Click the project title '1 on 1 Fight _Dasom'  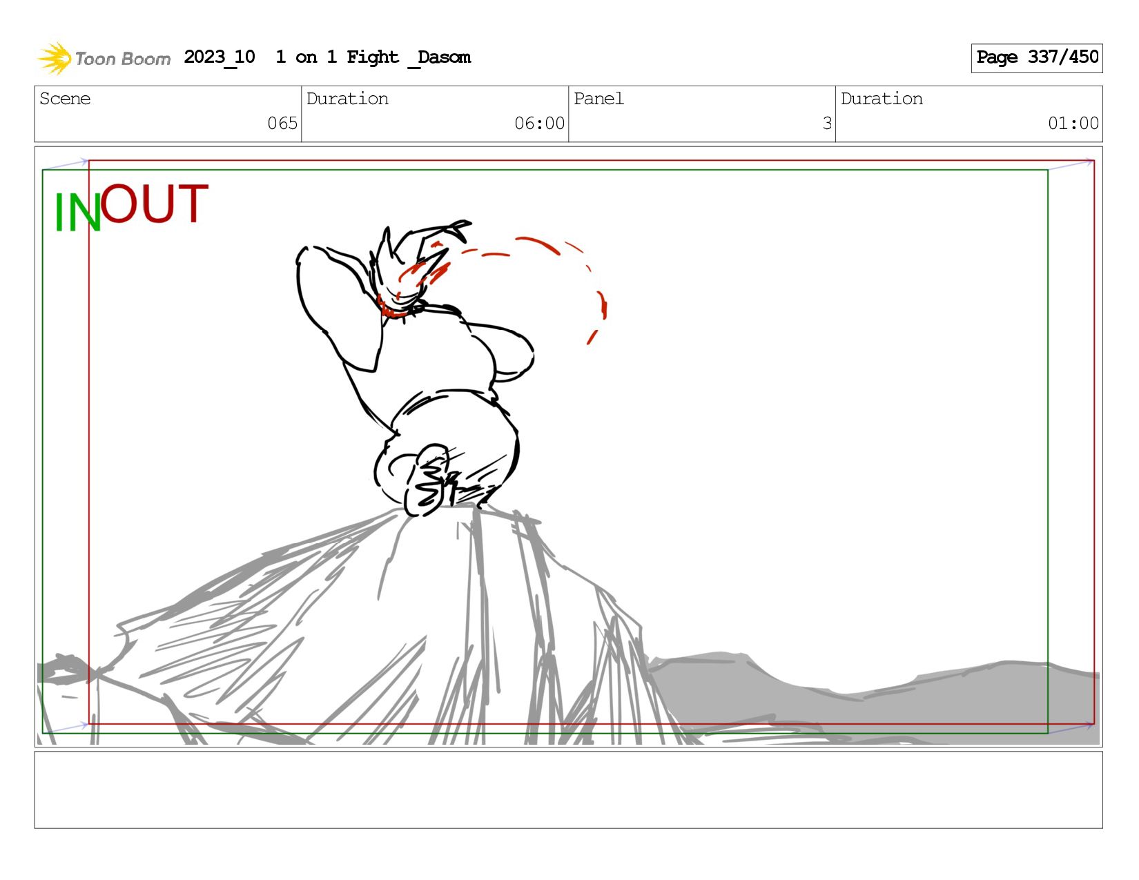[373, 57]
